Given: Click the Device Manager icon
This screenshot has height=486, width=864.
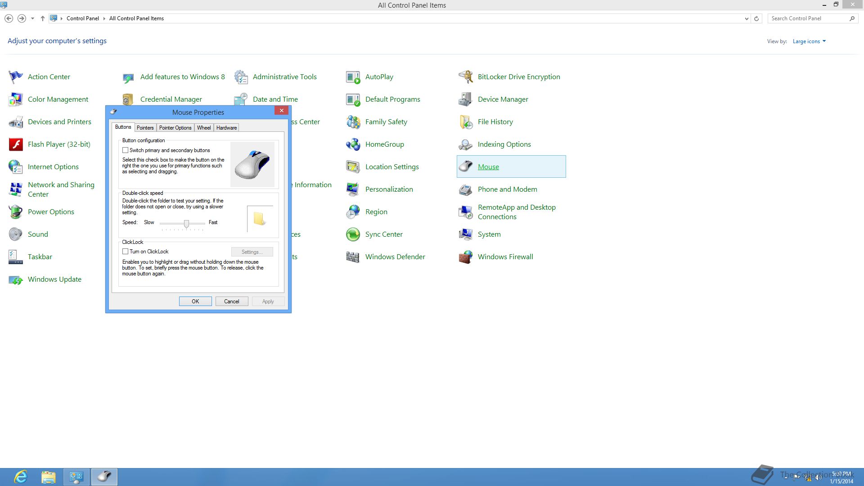Looking at the screenshot, I should [x=466, y=99].
